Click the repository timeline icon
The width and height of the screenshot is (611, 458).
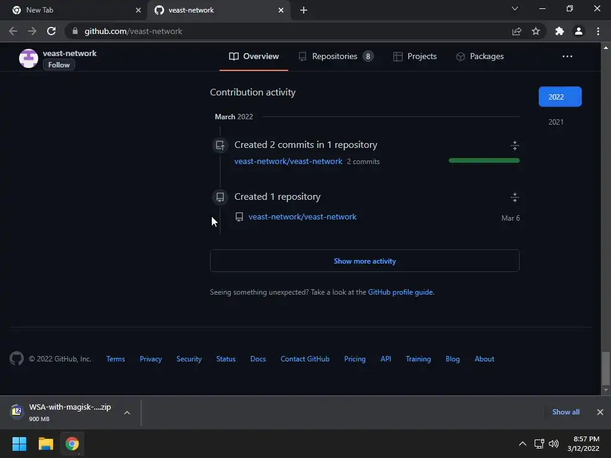click(220, 197)
